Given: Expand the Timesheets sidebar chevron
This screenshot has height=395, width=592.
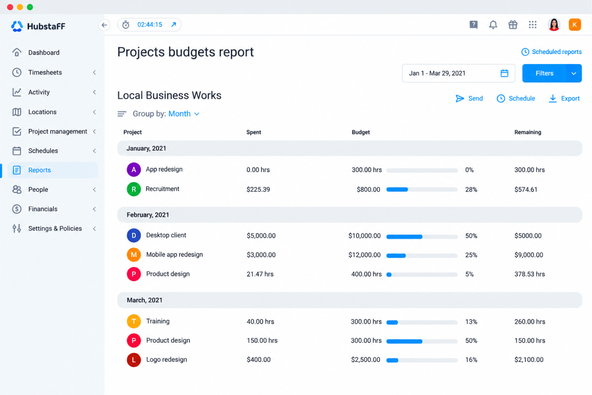Looking at the screenshot, I should click(94, 72).
